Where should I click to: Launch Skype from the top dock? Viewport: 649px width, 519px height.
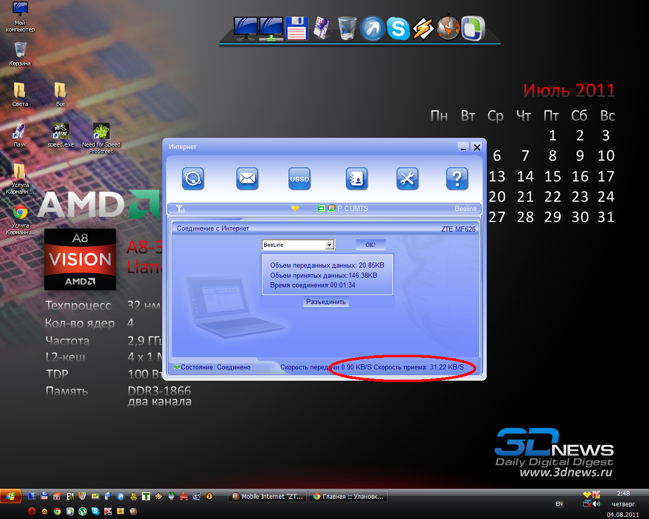point(398,28)
